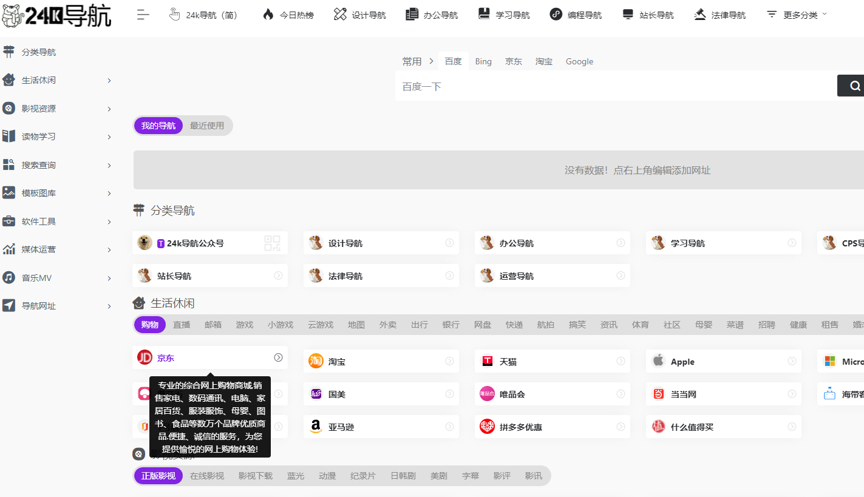
Task: Click the fire icon for 今日热榜
Action: (x=268, y=15)
